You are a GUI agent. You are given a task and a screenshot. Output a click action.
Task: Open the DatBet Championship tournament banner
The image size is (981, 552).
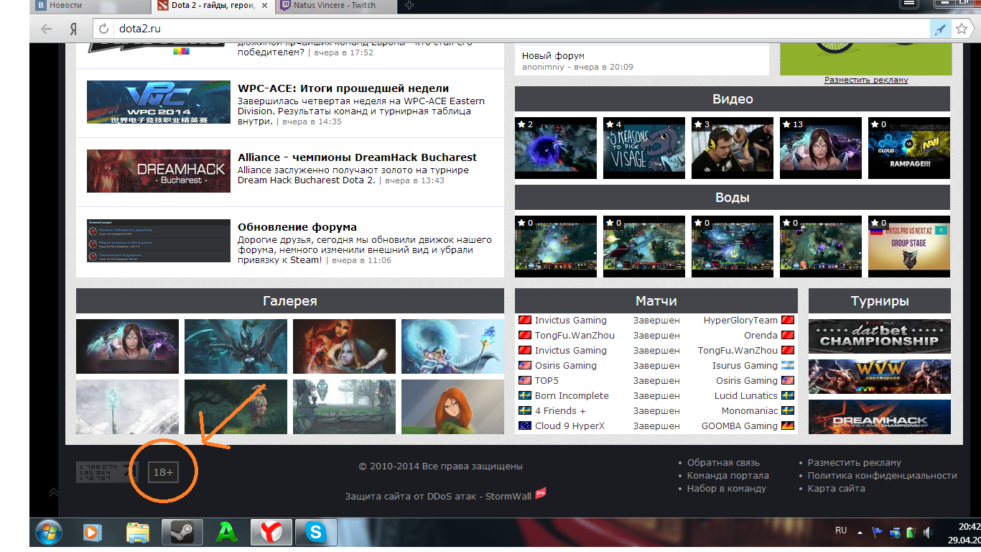880,336
